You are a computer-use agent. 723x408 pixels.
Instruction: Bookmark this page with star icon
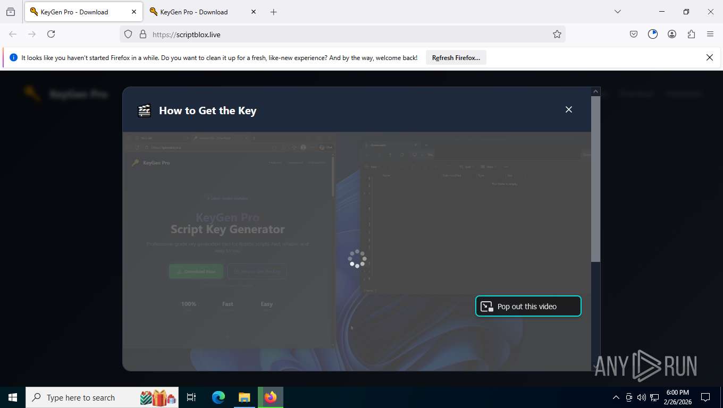[x=557, y=34]
